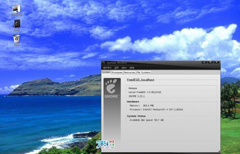Switch to the Processes tab
Screen dimensions: 240x154
click(117, 72)
